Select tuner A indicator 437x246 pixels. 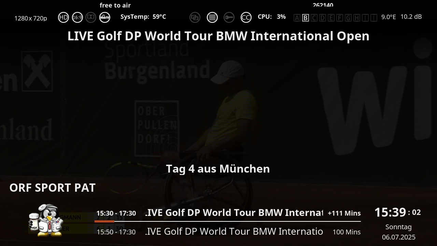(297, 18)
